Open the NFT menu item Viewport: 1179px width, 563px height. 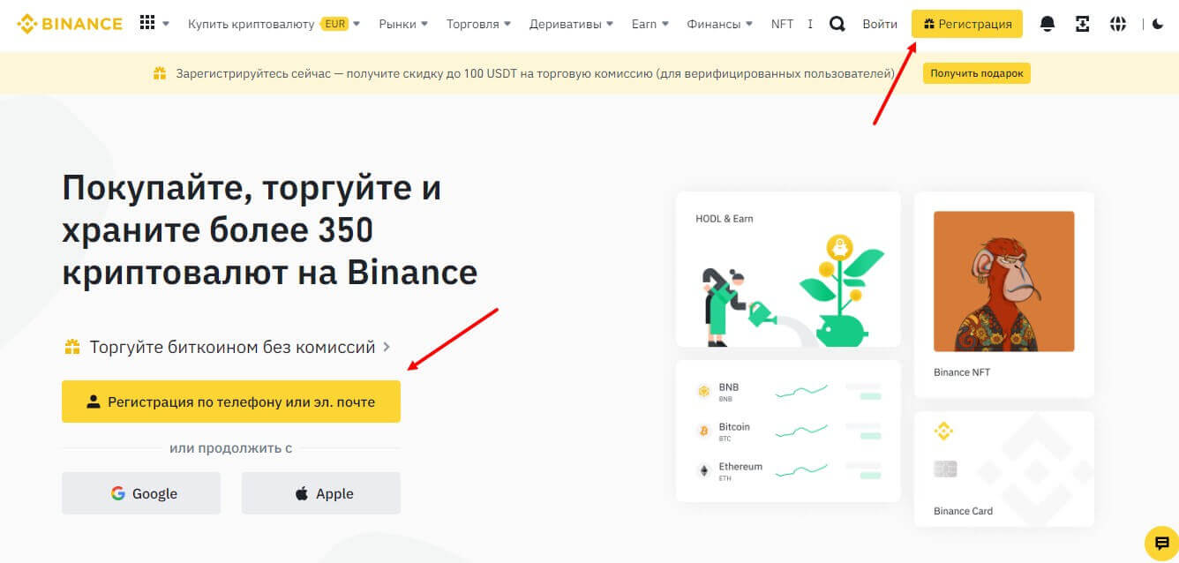(782, 24)
